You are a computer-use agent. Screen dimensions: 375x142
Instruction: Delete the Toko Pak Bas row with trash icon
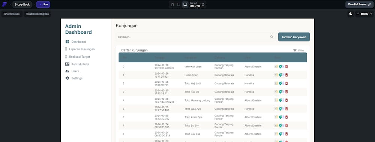tap(286, 134)
